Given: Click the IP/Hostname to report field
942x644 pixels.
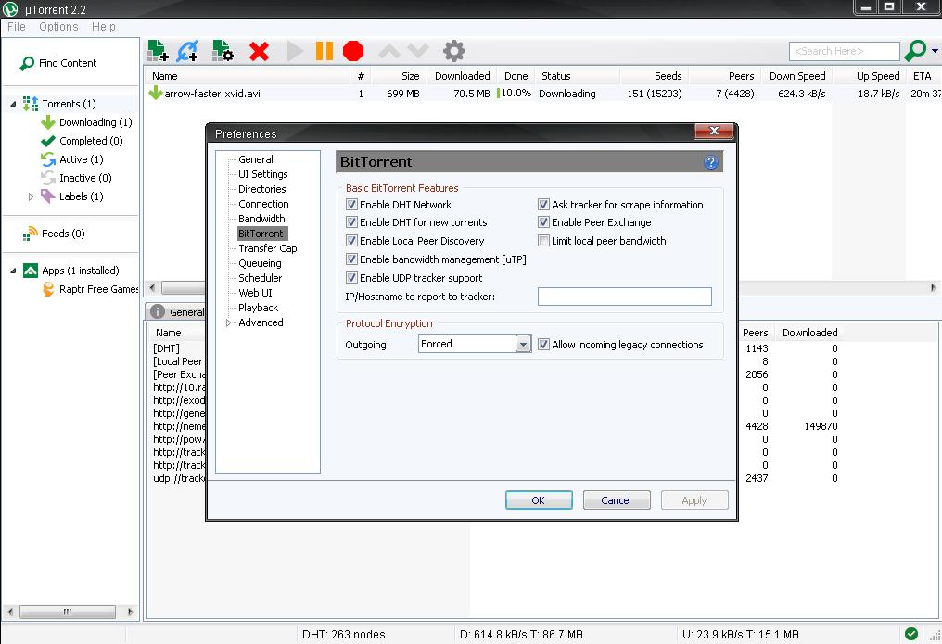Looking at the screenshot, I should (x=624, y=297).
